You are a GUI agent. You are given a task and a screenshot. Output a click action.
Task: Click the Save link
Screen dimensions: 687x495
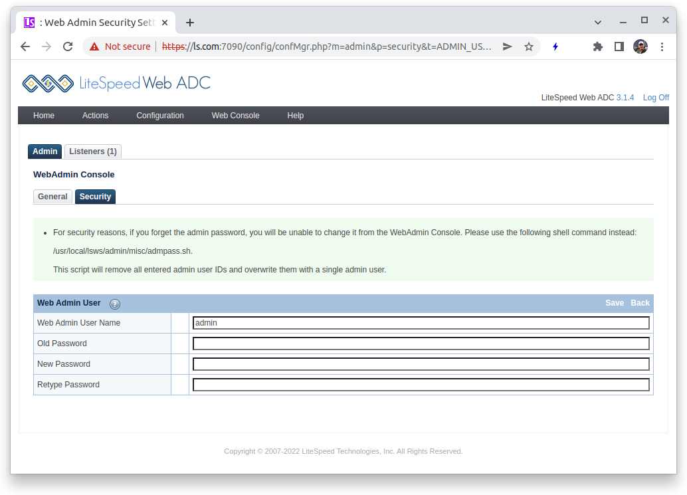pos(615,303)
